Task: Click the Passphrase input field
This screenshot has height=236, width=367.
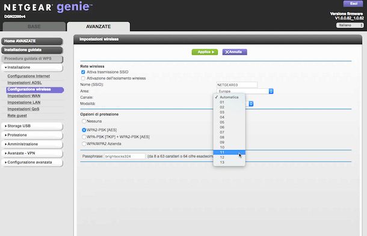Action: click(125, 156)
